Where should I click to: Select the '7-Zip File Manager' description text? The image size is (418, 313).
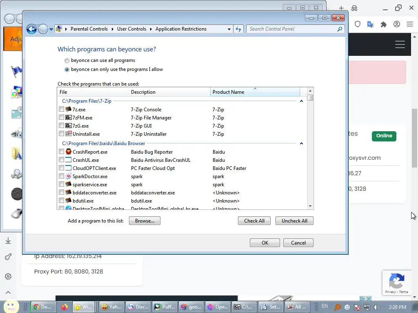tap(151, 118)
